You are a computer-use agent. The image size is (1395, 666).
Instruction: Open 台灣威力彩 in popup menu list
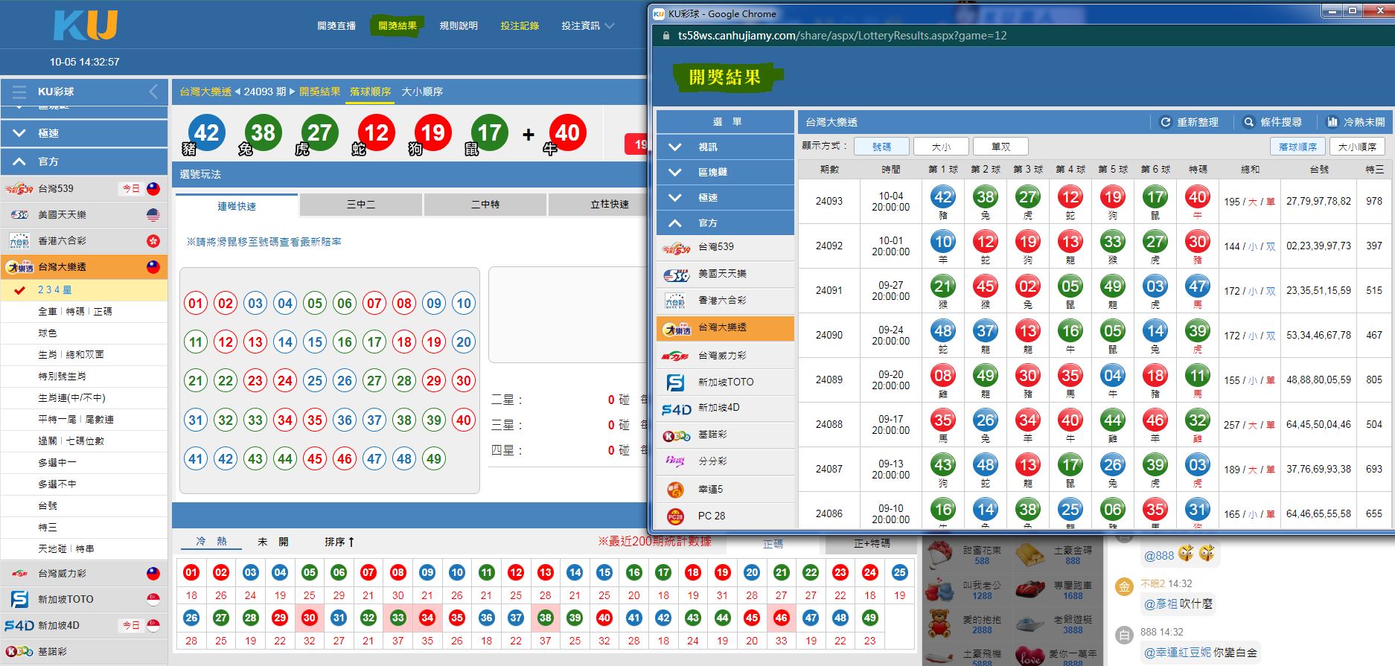[x=725, y=356]
